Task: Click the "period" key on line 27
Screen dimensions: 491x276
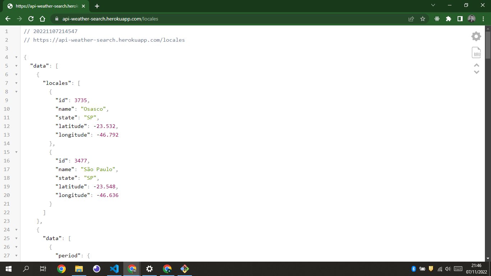Action: [68, 256]
